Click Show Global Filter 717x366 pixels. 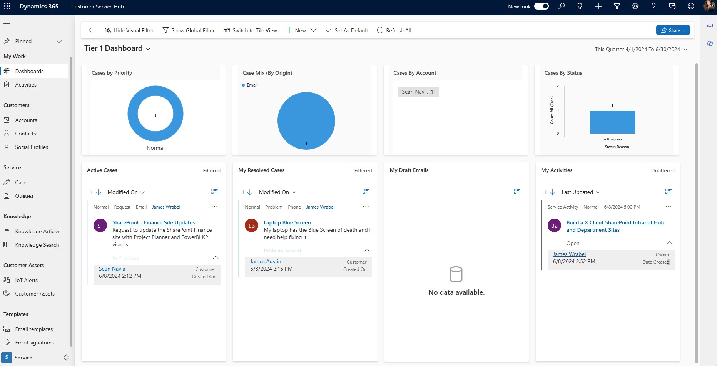pyautogui.click(x=189, y=30)
